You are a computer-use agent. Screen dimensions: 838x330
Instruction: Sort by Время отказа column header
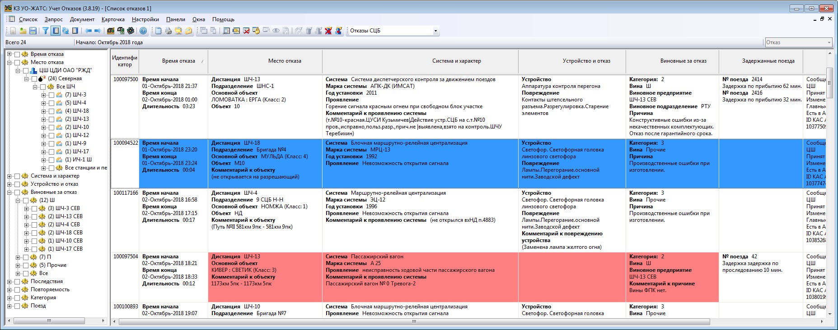click(173, 61)
